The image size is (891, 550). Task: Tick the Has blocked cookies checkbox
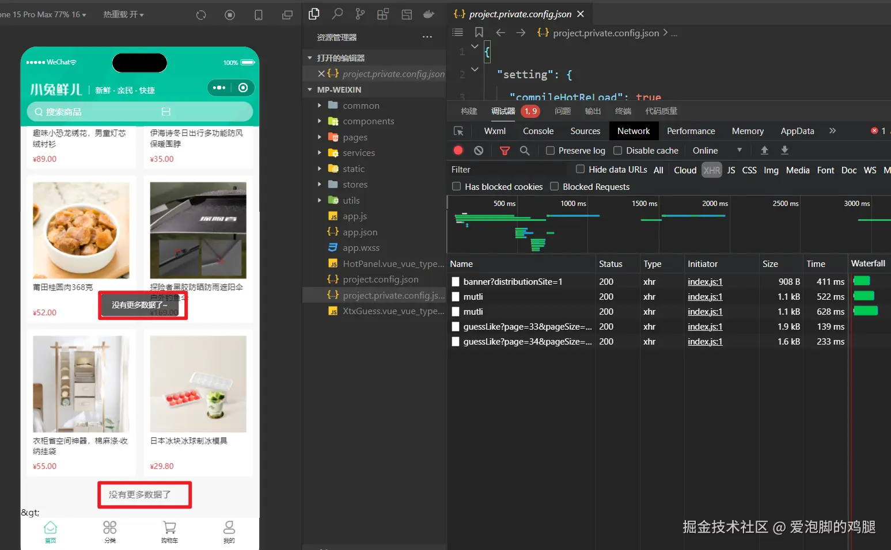pos(456,186)
